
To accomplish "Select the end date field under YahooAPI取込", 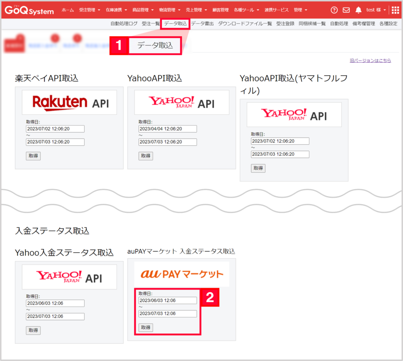I will coord(167,142).
